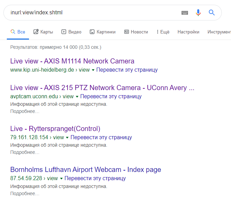
Task: Open the Карты maps tab
Action: 43,32
